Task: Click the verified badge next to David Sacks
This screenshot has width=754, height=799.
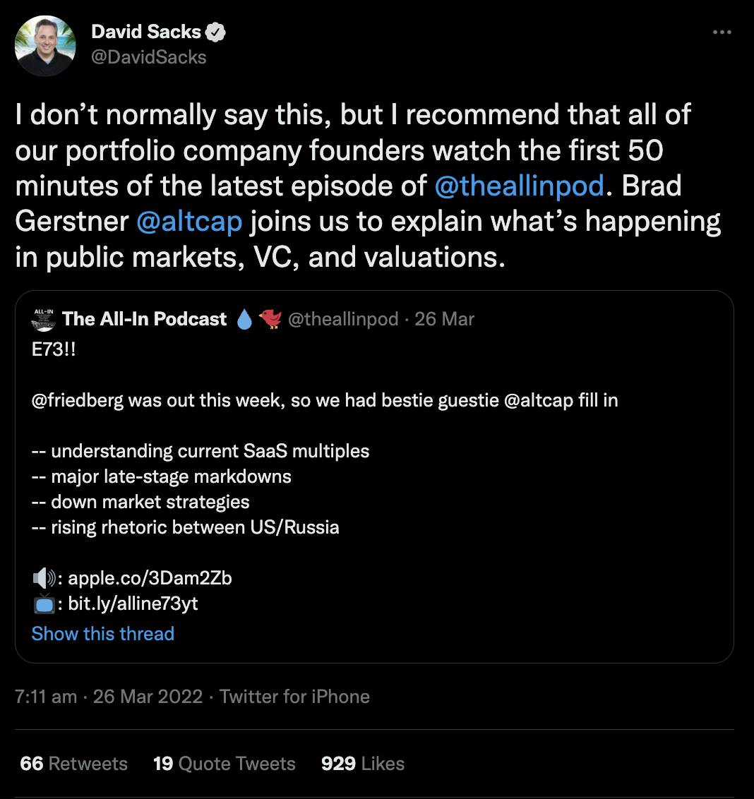Action: pos(215,32)
